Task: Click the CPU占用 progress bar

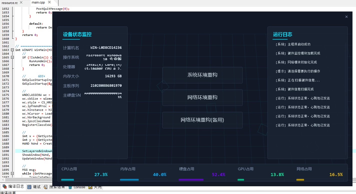Action: click(x=85, y=180)
